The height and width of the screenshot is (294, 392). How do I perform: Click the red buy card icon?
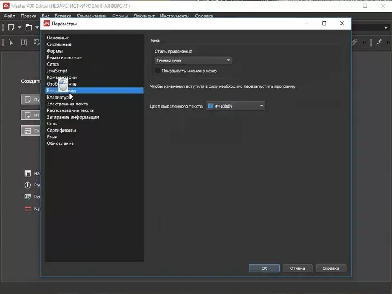(x=27, y=208)
